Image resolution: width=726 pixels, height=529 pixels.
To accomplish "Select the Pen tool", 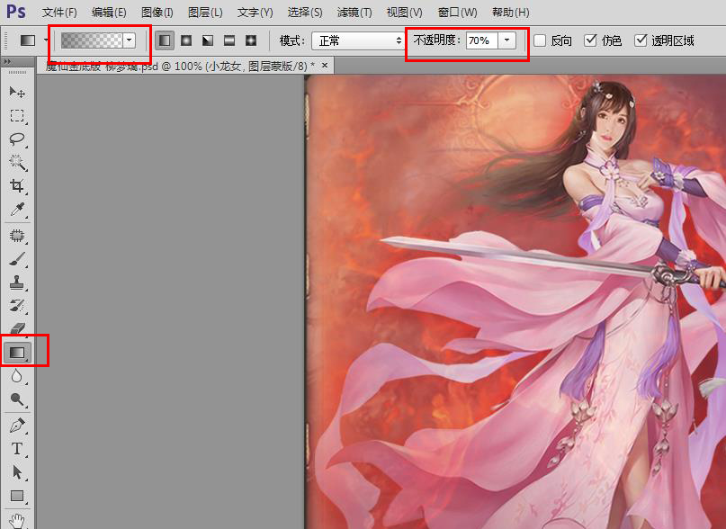I will click(17, 426).
